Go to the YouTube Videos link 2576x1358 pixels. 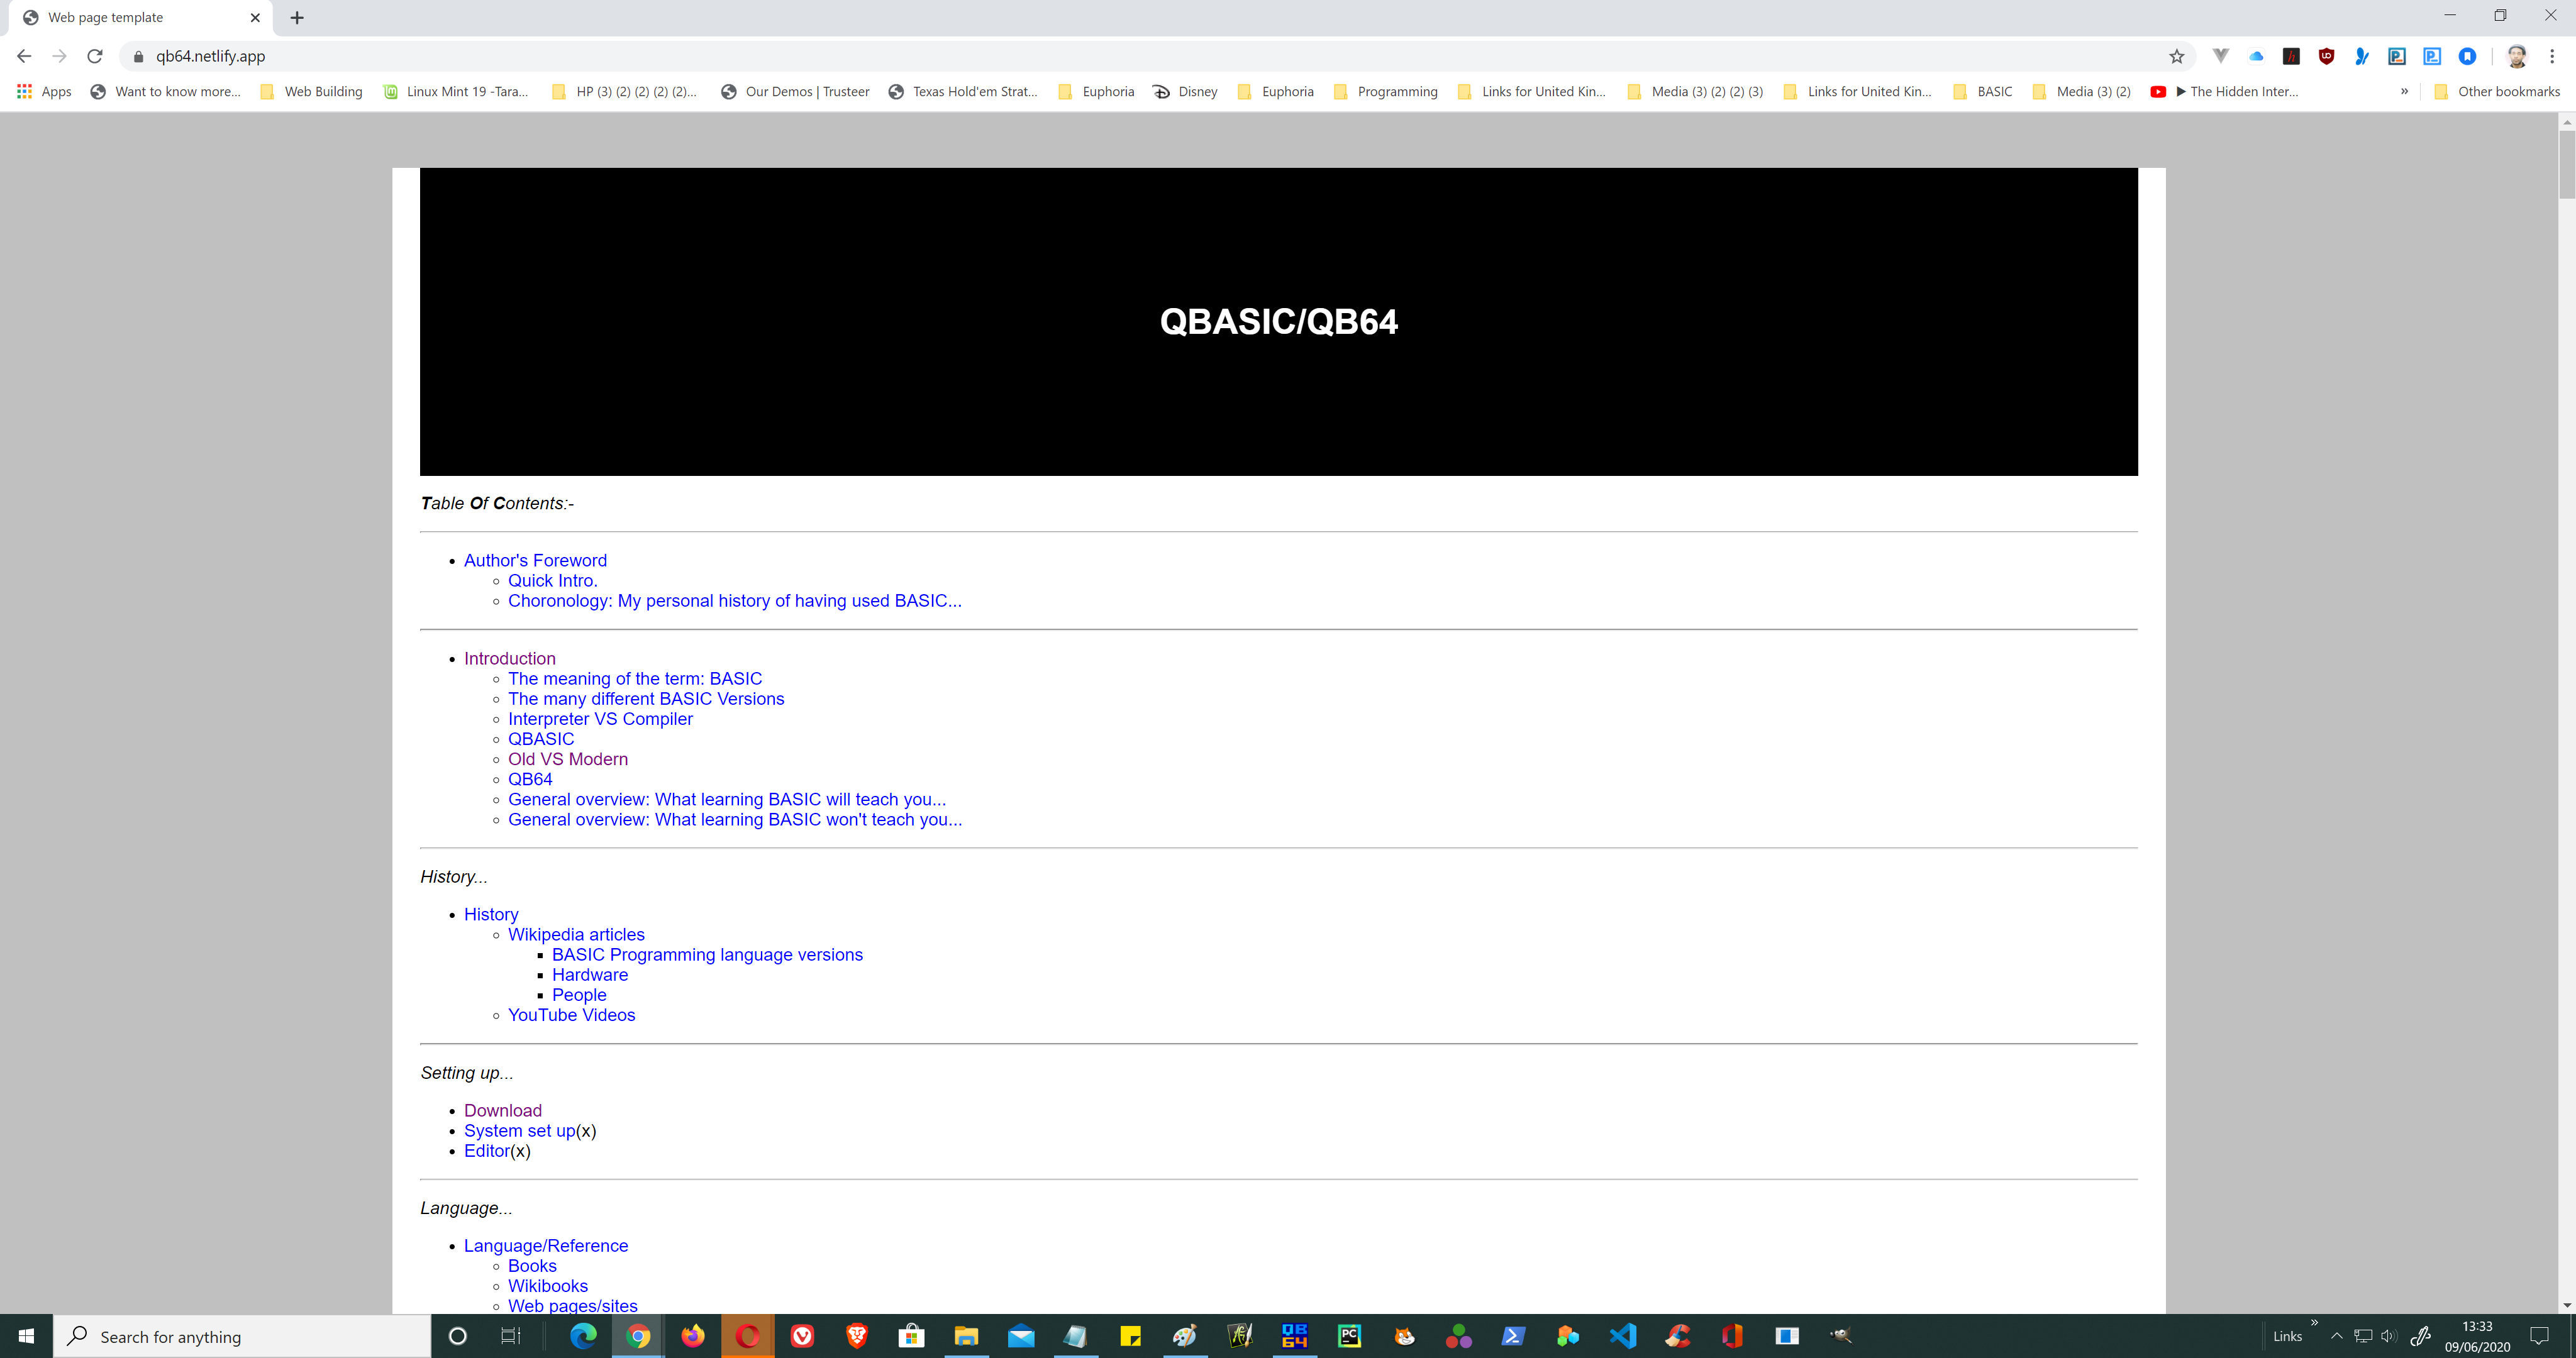tap(571, 1015)
